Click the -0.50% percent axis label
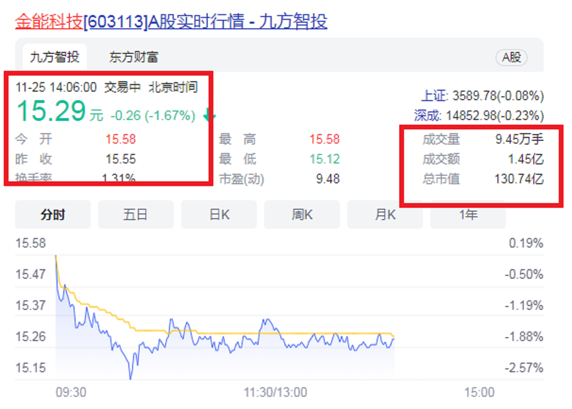 (524, 274)
